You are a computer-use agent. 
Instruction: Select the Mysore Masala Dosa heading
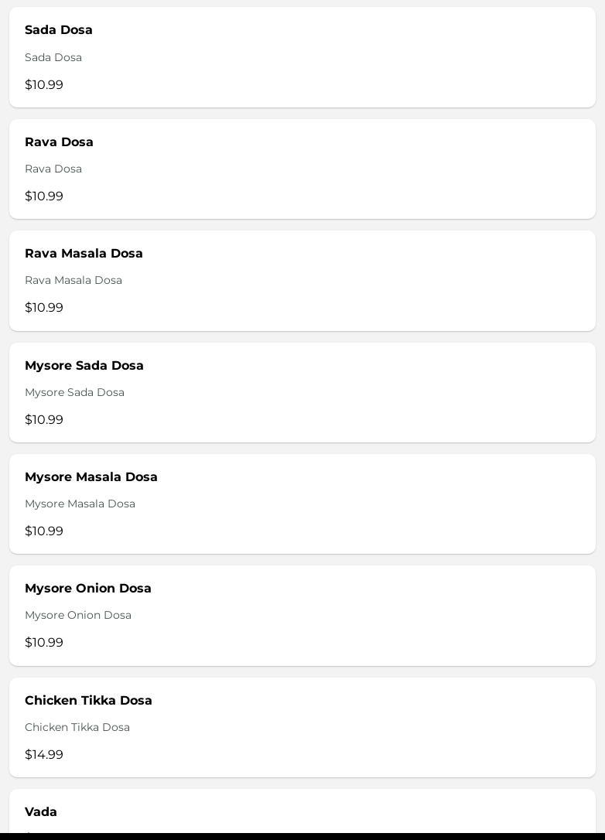tap(91, 477)
